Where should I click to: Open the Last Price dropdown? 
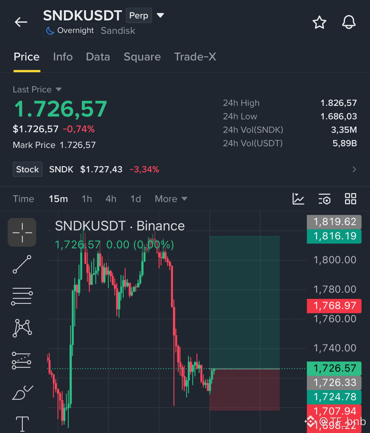(37, 89)
